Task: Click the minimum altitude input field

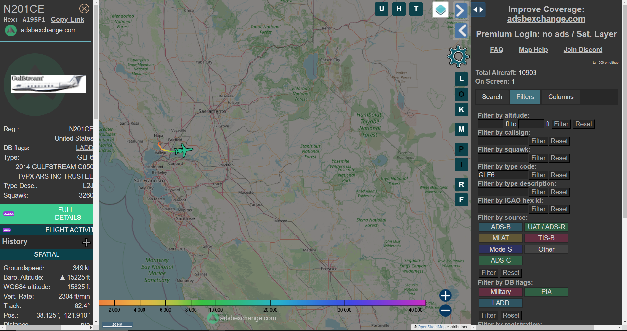Action: [490, 124]
